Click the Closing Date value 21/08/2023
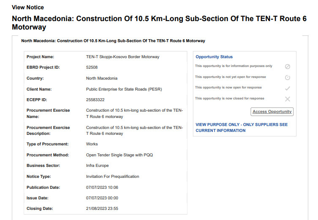 click(102, 209)
